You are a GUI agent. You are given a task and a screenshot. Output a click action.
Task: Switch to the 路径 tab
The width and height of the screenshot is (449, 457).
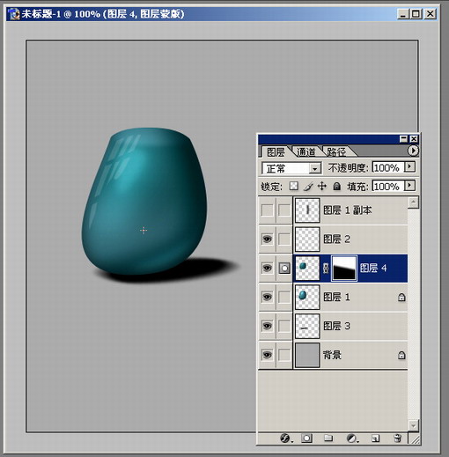click(x=336, y=151)
